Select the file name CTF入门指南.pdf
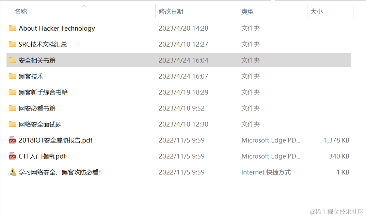 pyautogui.click(x=42, y=156)
